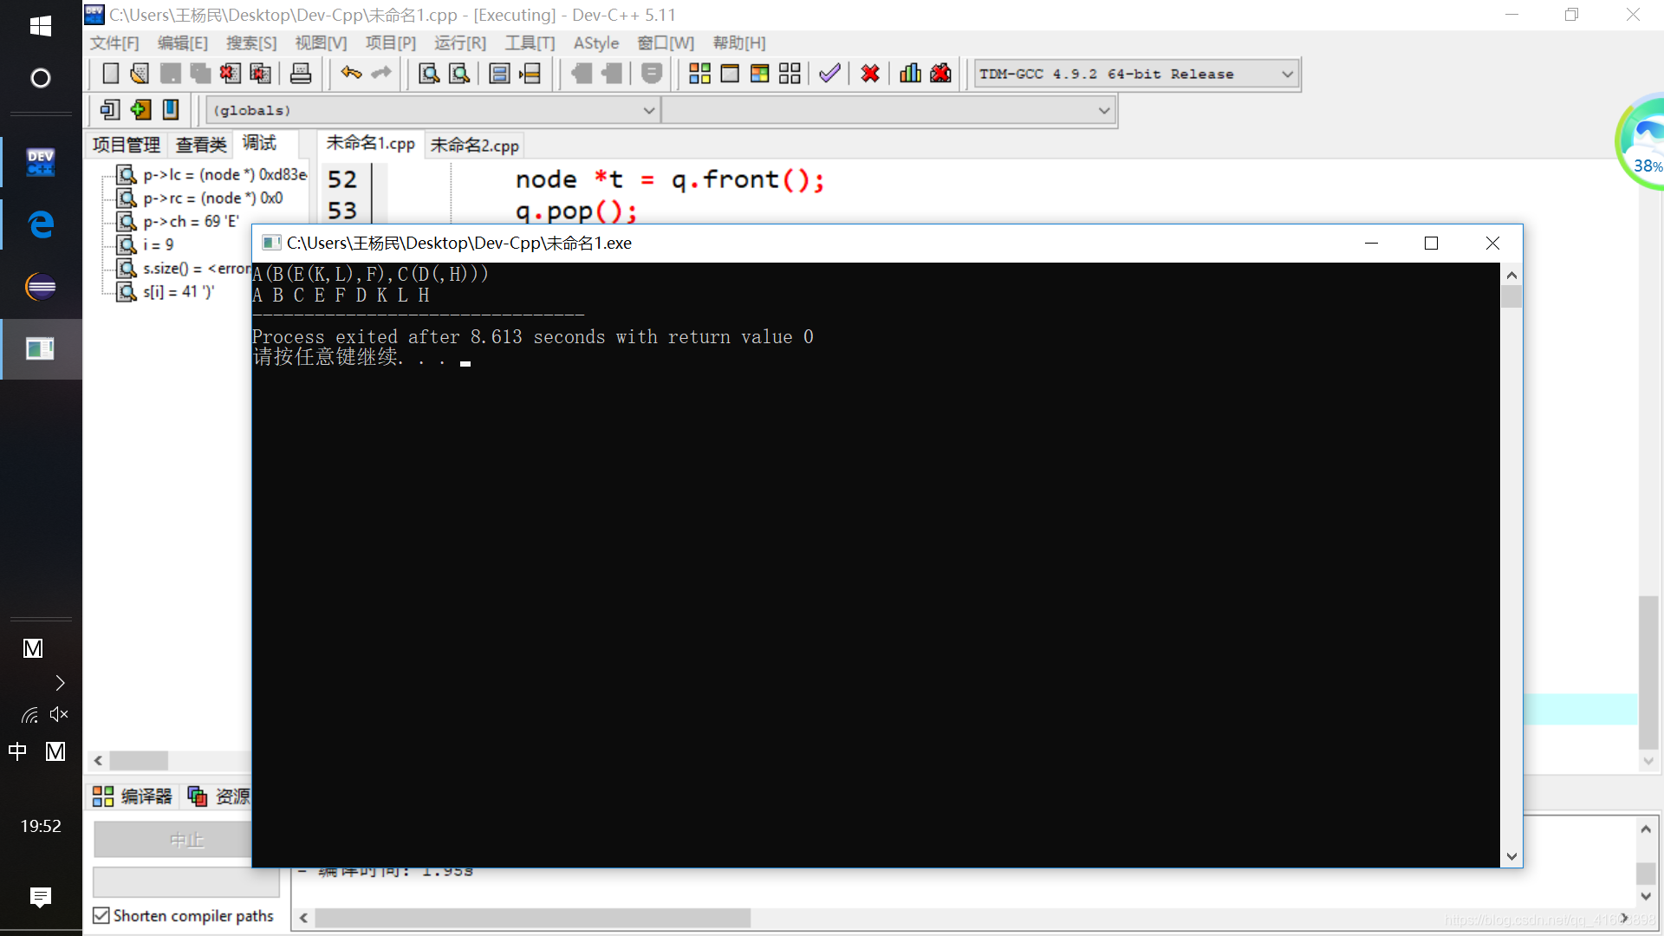Click the Find magnifier icon
Image resolution: width=1664 pixels, height=936 pixels.
click(x=429, y=74)
